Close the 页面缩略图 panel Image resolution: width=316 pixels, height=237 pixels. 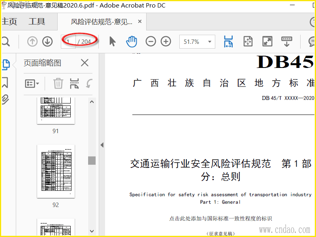click(85, 63)
